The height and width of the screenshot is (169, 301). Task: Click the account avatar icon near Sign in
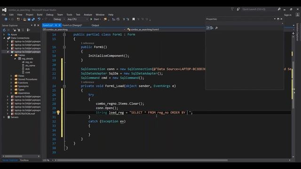(297, 15)
